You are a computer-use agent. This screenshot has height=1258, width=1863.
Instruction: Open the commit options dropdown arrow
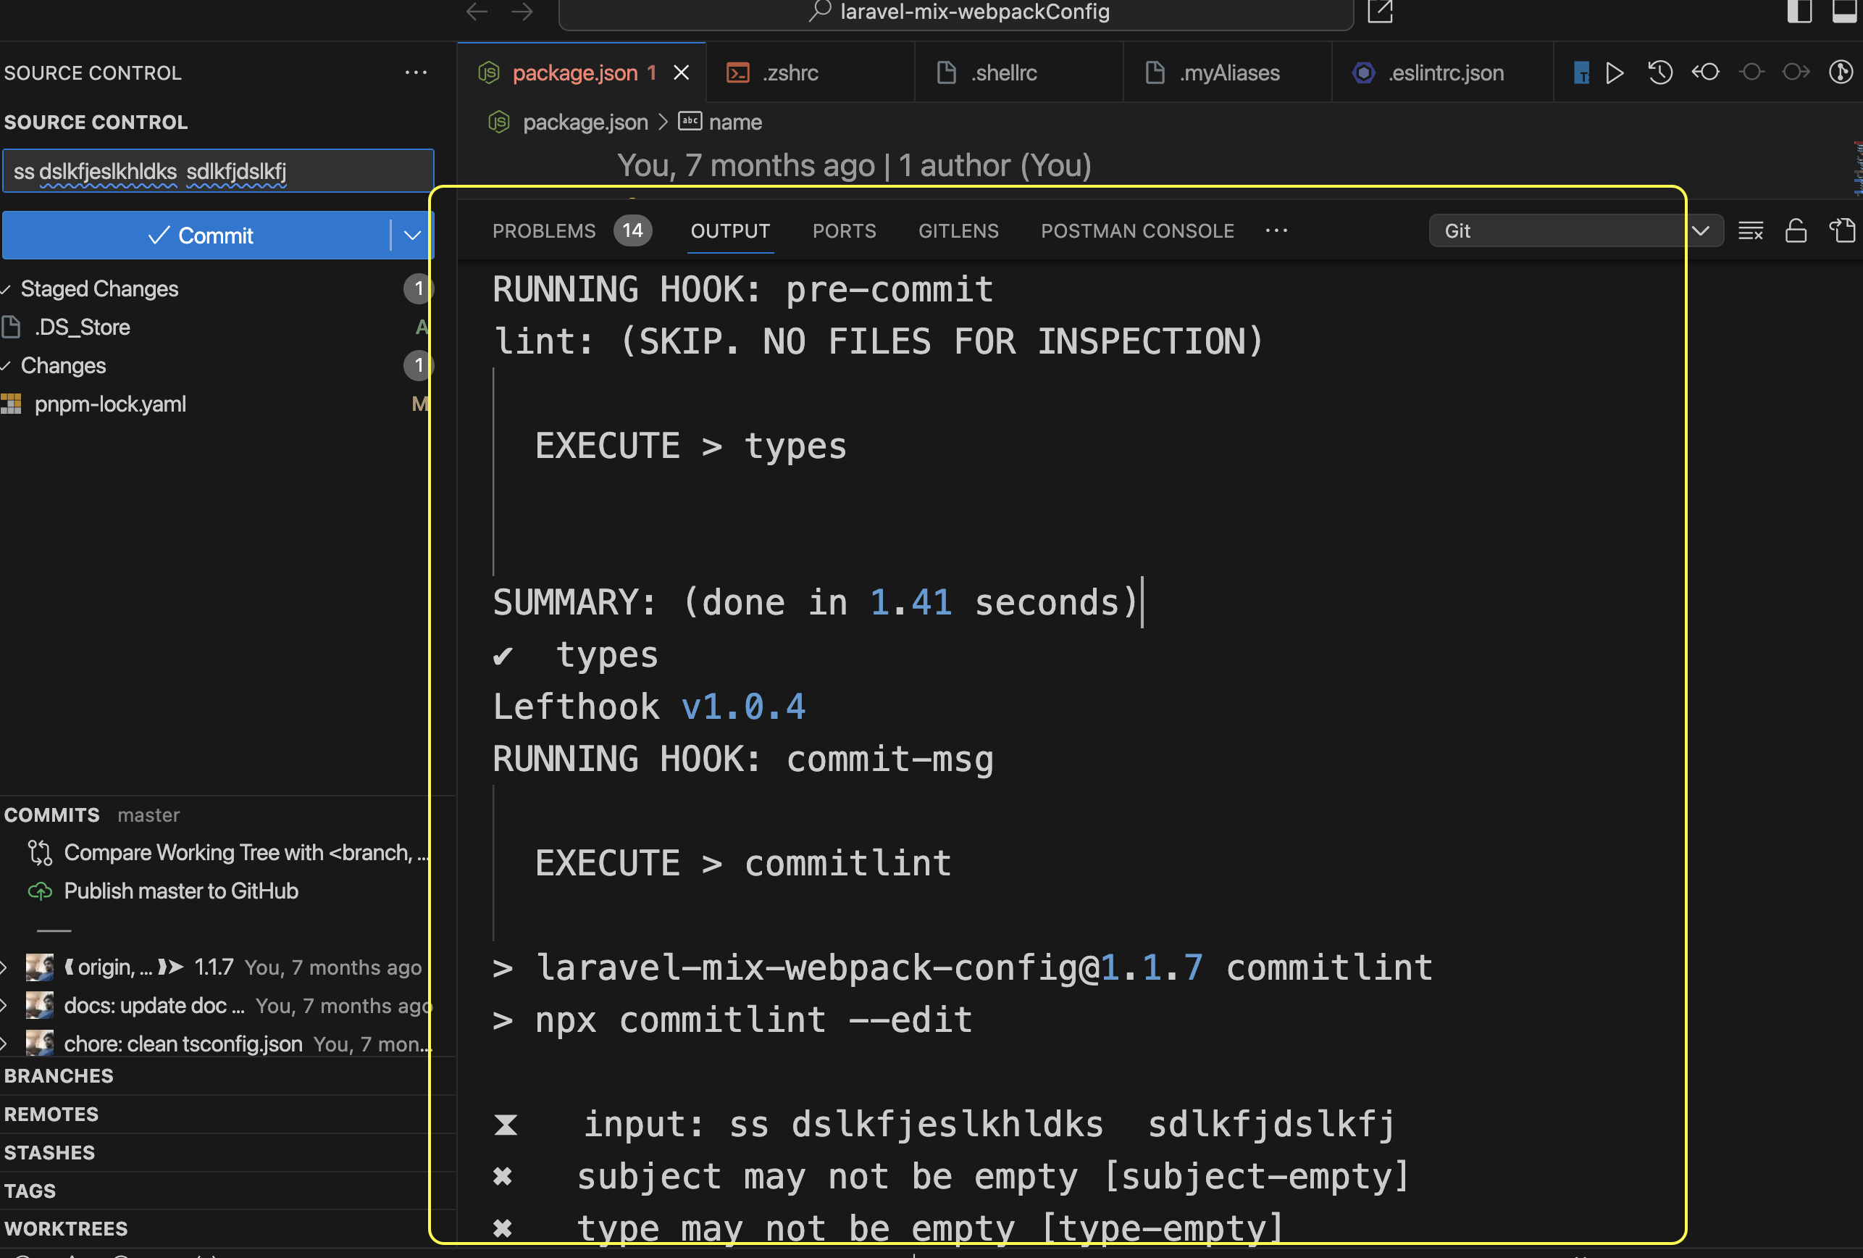pos(412,235)
